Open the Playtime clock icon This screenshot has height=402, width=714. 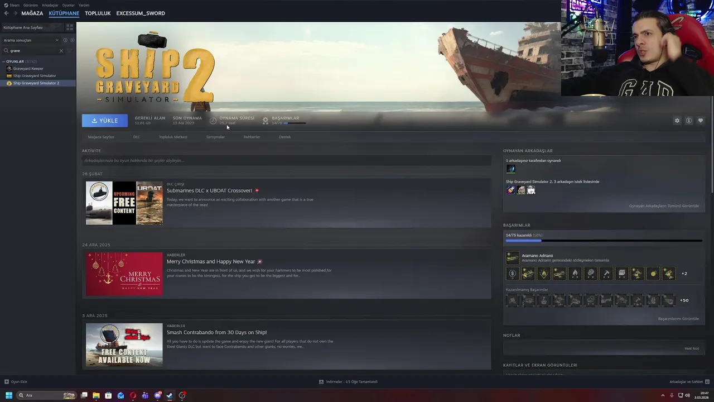tap(213, 121)
